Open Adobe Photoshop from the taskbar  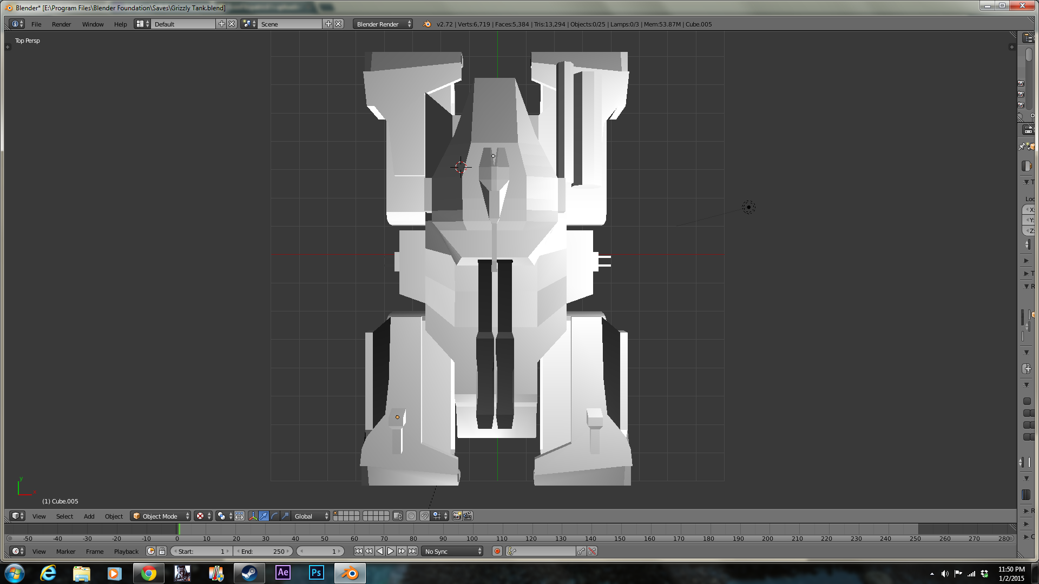316,573
